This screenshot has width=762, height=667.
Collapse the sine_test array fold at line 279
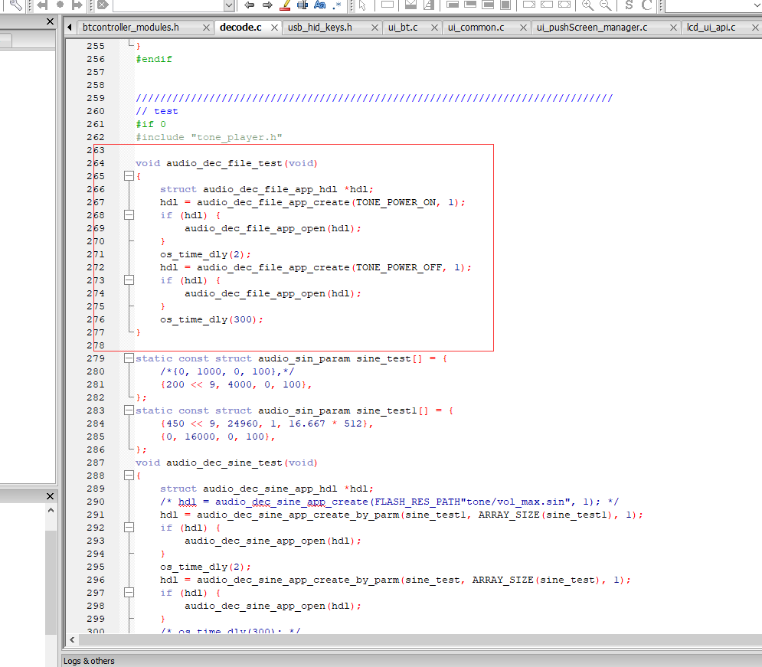click(x=129, y=358)
